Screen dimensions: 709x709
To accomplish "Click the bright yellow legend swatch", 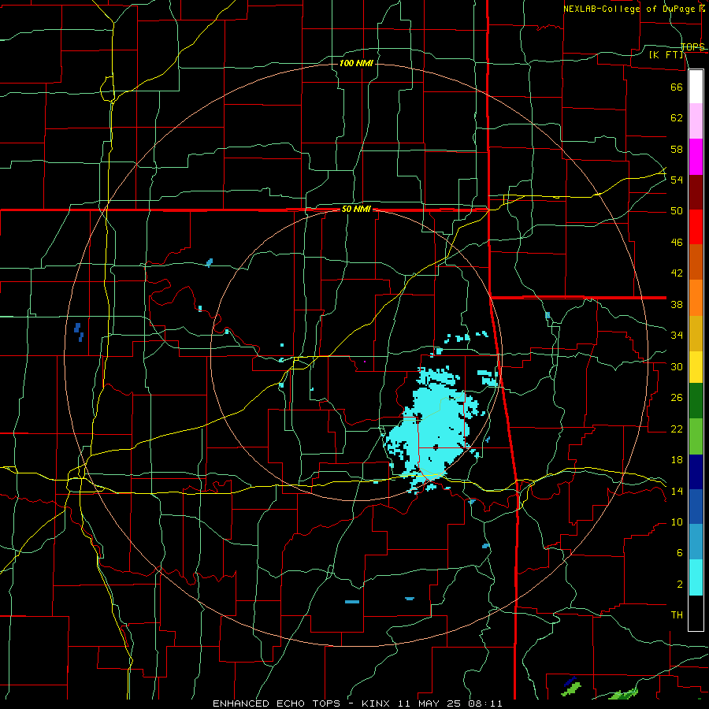I will tap(696, 366).
